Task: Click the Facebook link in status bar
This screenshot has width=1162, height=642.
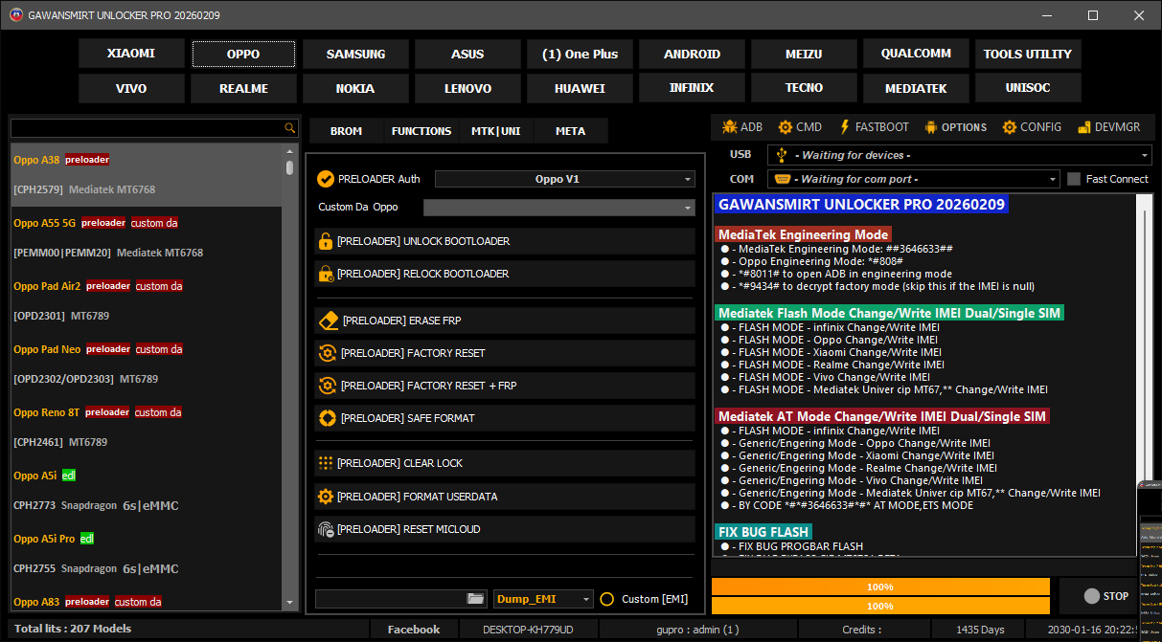Action: point(414,630)
